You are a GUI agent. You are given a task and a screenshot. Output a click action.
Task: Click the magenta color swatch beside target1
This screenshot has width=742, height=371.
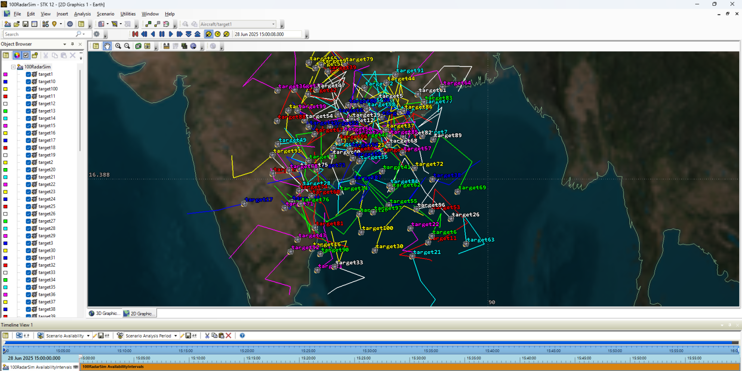tap(5, 74)
